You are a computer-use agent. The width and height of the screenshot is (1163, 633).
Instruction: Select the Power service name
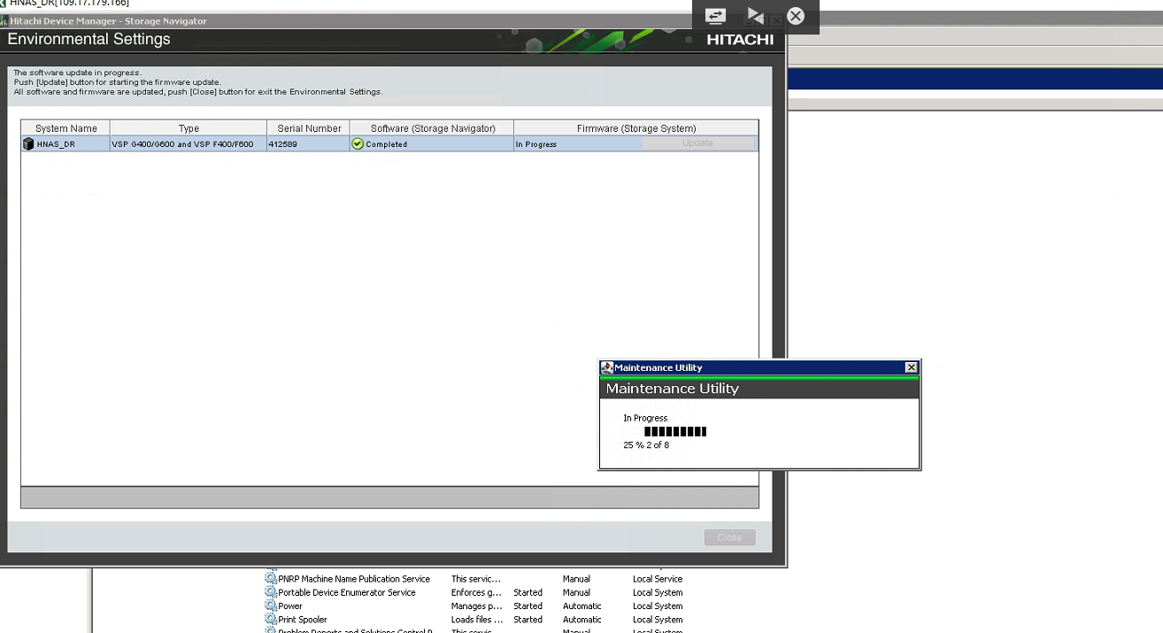click(x=290, y=606)
